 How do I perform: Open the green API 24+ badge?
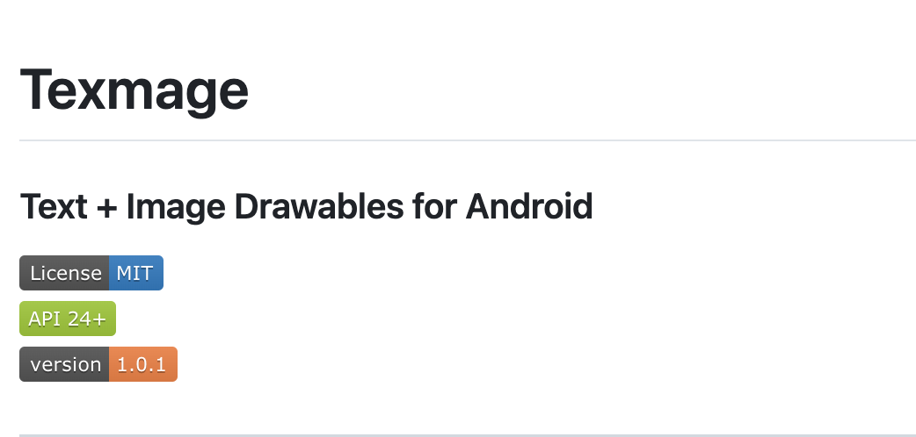(x=68, y=319)
